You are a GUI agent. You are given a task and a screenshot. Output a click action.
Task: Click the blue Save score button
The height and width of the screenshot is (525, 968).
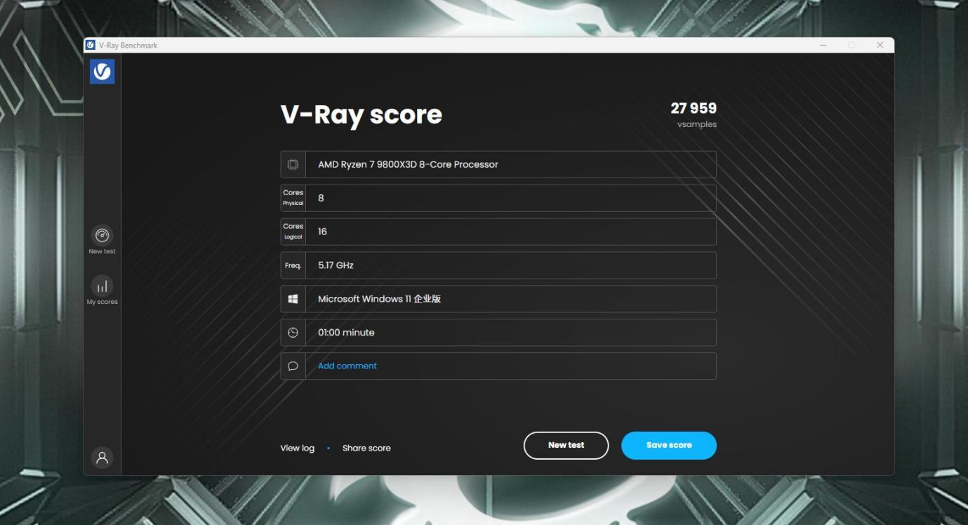click(x=669, y=446)
